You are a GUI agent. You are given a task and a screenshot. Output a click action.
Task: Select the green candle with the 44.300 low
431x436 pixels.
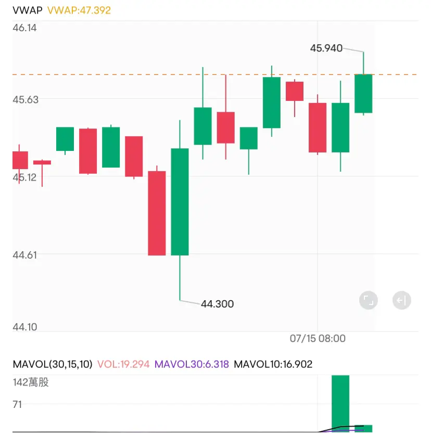(x=180, y=202)
